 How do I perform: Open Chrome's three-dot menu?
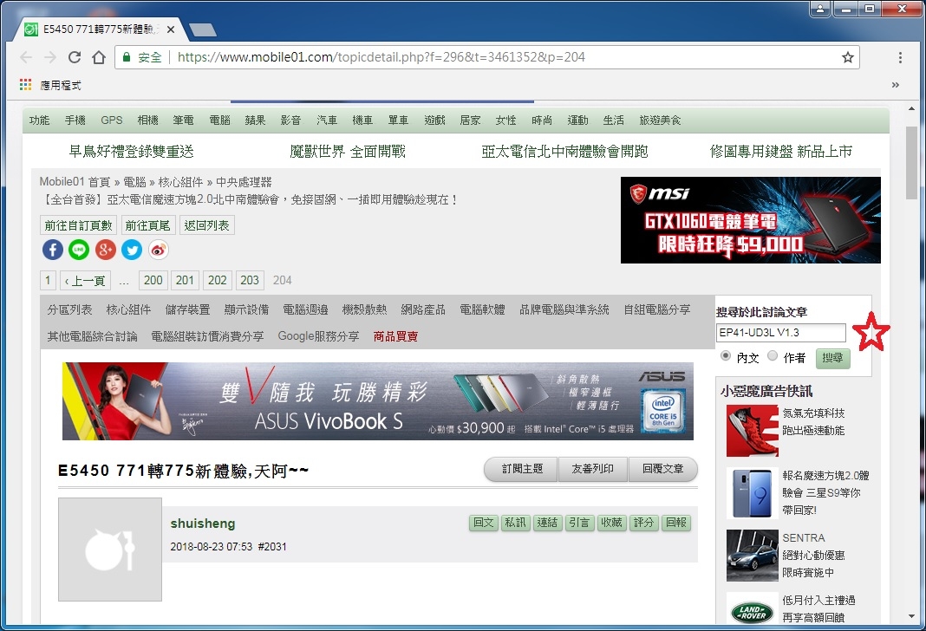900,57
